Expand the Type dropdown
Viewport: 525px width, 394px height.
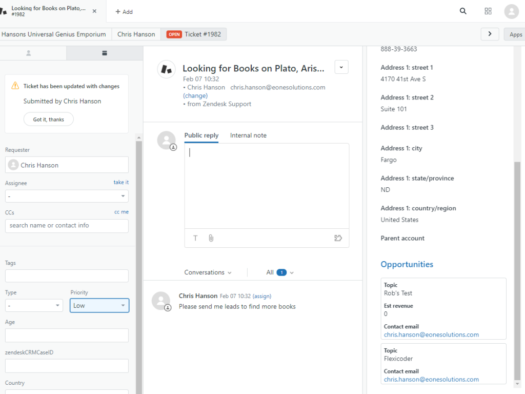pyautogui.click(x=34, y=305)
